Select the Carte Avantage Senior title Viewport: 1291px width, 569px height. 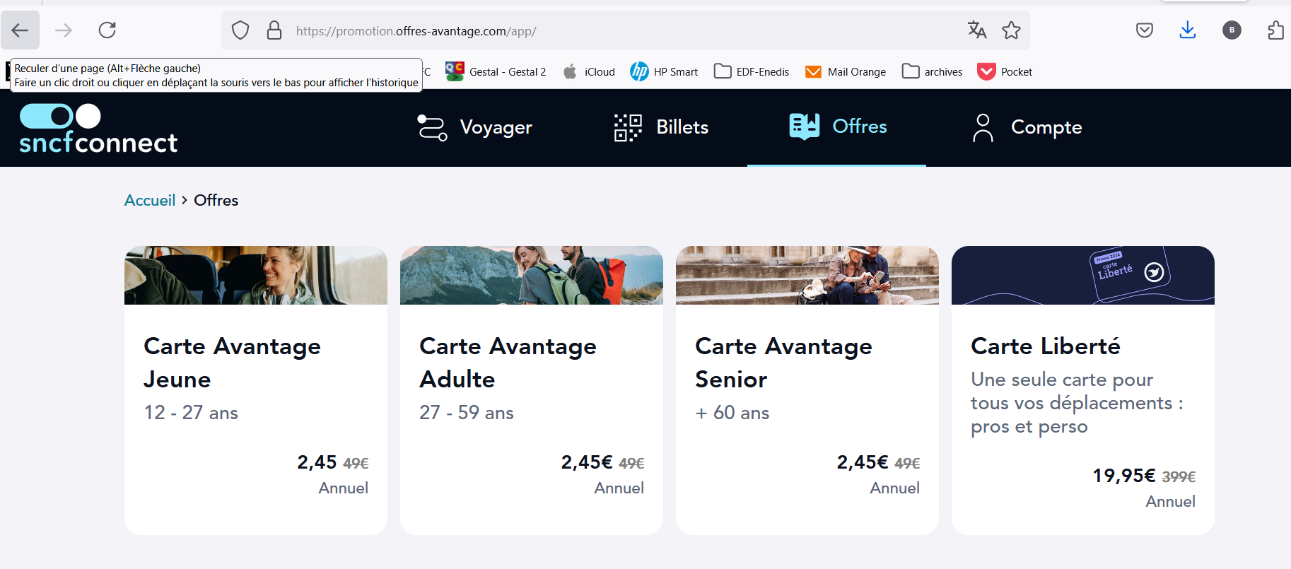coord(783,363)
